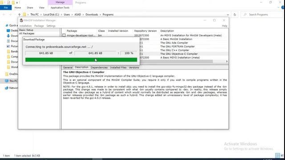Click the 100 % progress field
Viewport: 285px width, 160px height.
pyautogui.click(x=129, y=53)
